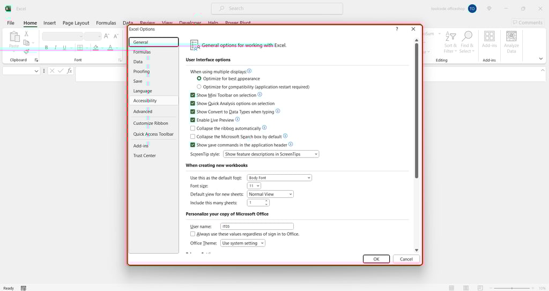The image size is (549, 291).
Task: Open the default font Body Font dropdown
Action: (279, 178)
